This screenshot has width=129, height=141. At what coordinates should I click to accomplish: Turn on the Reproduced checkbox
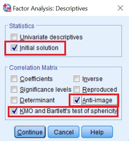pos(77,89)
